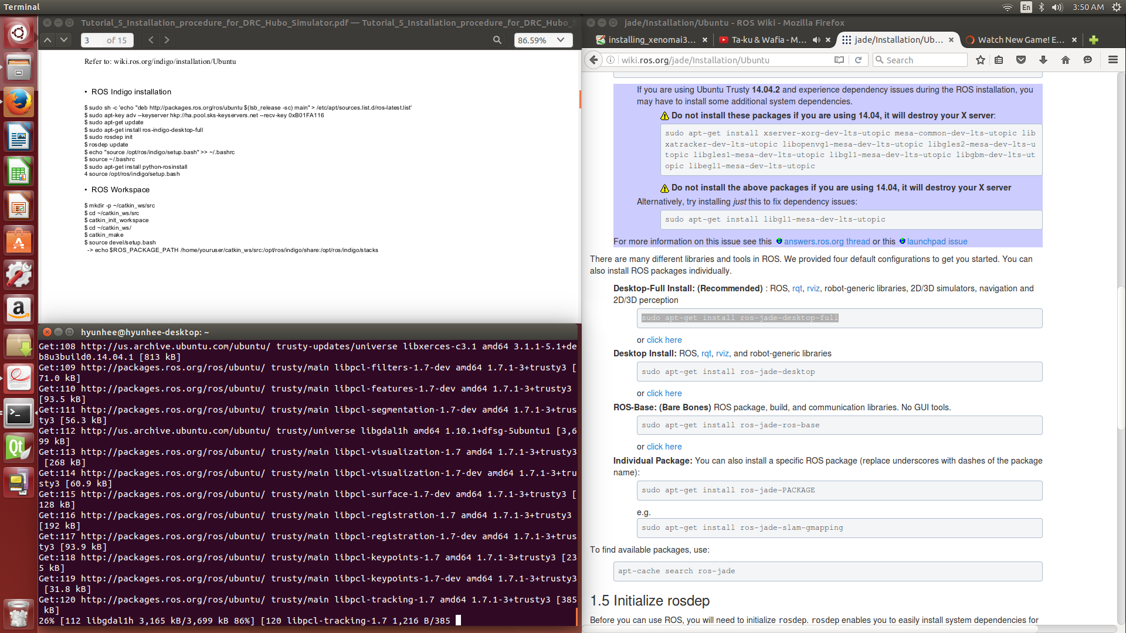Viewport: 1126px width, 633px height.
Task: Go back in PDF viewer history
Action: pyautogui.click(x=151, y=40)
